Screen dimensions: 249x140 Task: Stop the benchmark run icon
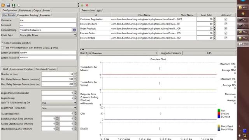tap(19, 5)
